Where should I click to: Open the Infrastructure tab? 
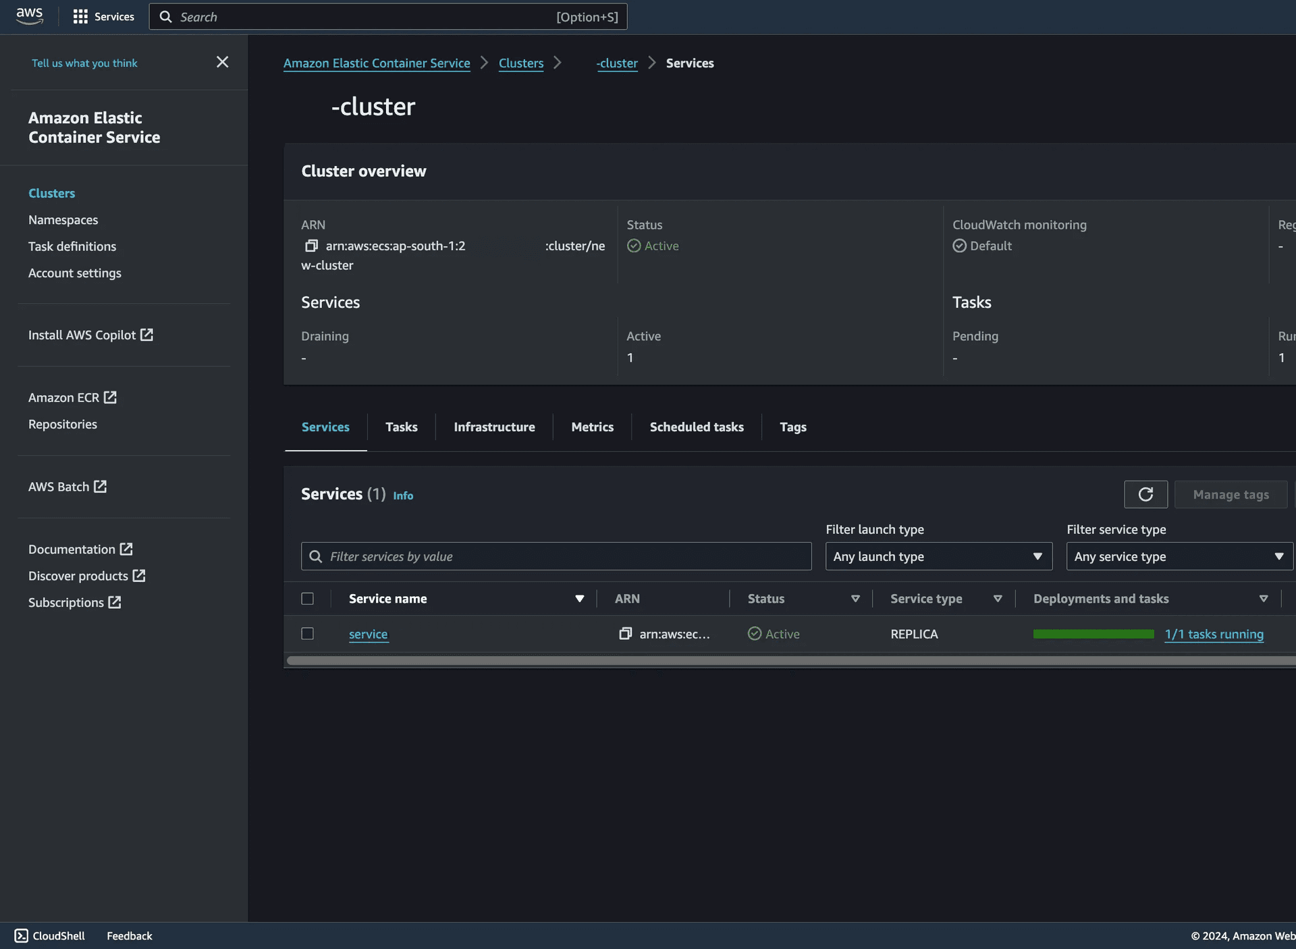494,427
